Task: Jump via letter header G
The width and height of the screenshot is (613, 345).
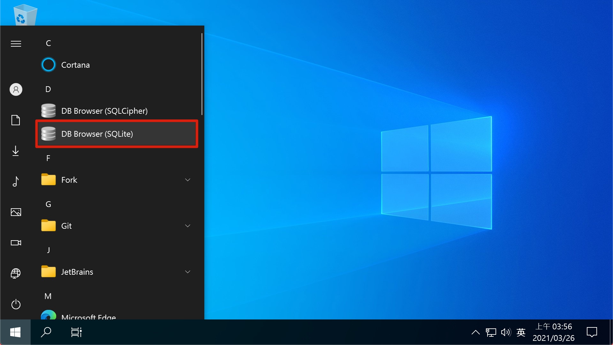Action: coord(49,204)
